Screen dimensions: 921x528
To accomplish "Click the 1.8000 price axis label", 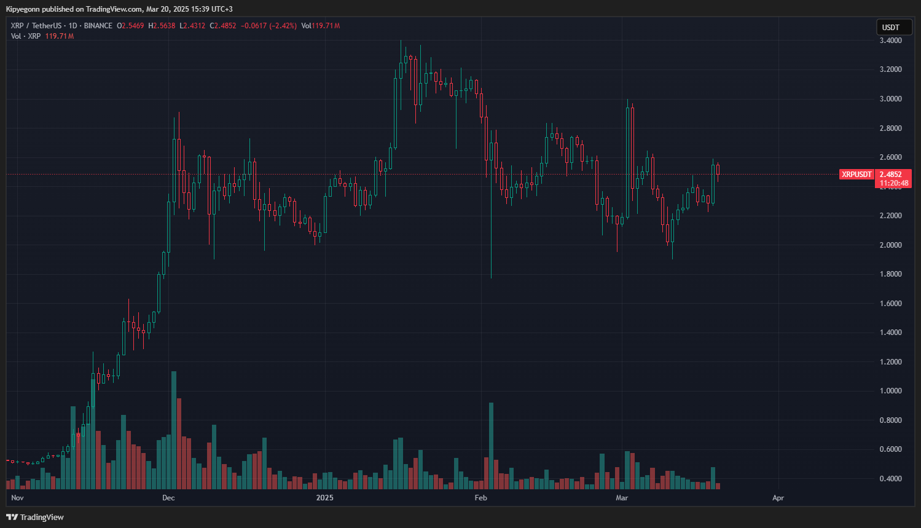I will pyautogui.click(x=891, y=274).
